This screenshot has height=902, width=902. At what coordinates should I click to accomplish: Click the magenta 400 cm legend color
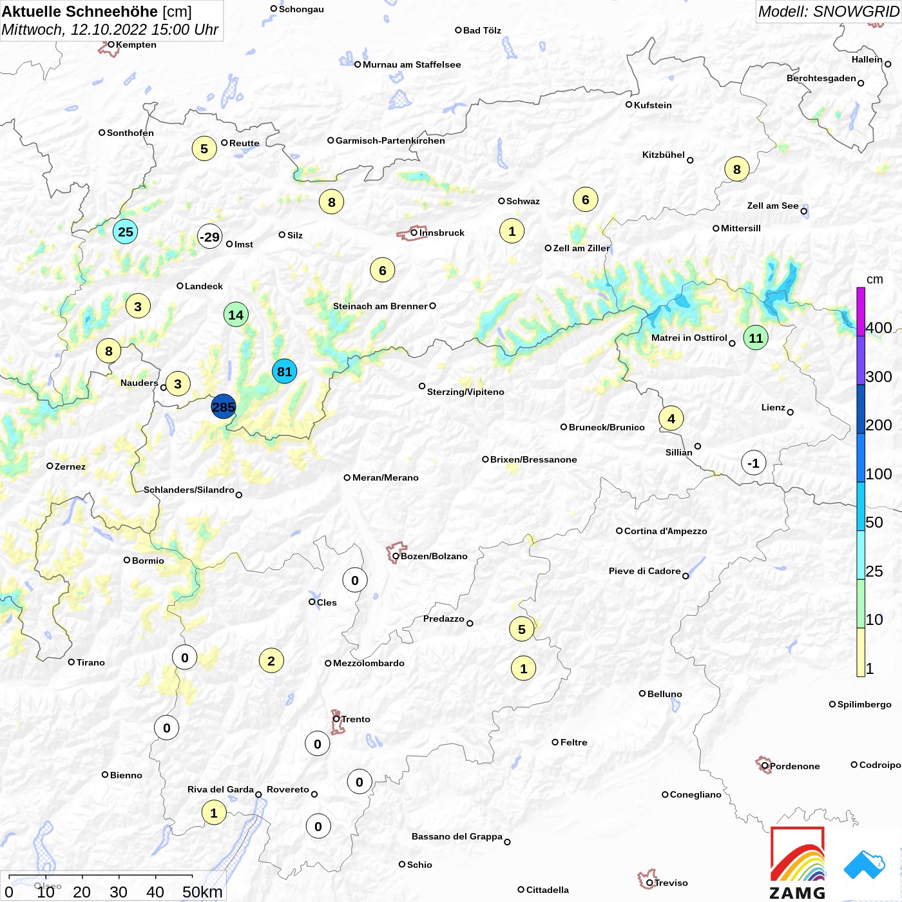click(x=861, y=312)
